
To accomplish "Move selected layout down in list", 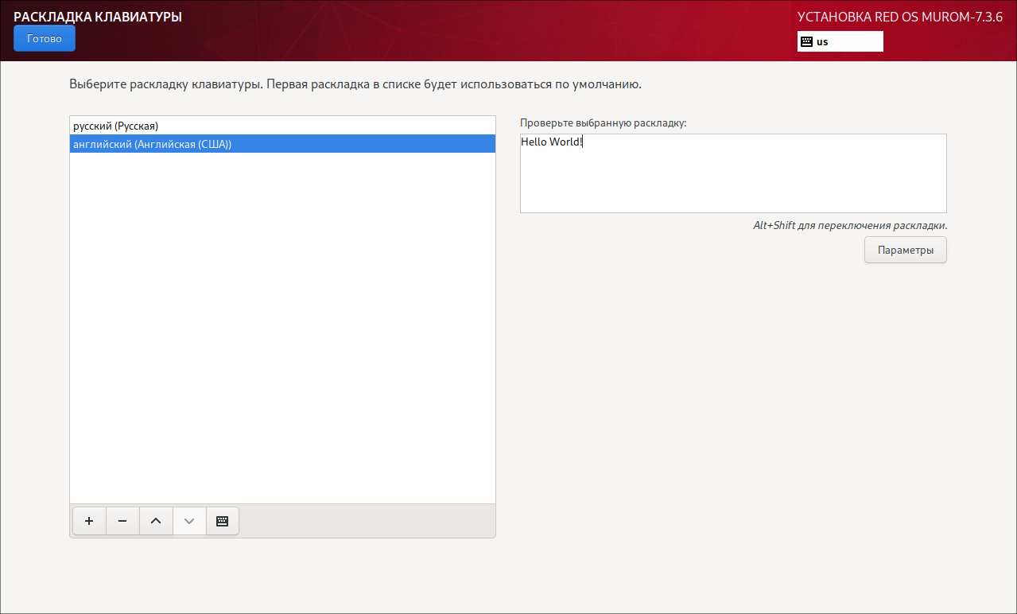I will (189, 521).
